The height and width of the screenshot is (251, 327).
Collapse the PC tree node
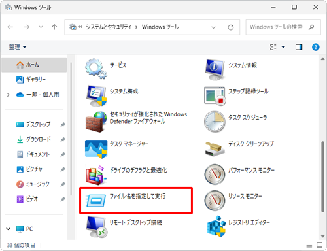9,229
